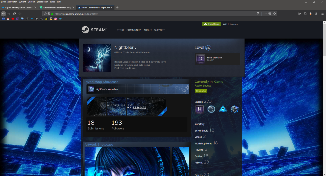The width and height of the screenshot is (326, 176).
Task: Click the NightDeer deer avatar image
Action: [97, 58]
